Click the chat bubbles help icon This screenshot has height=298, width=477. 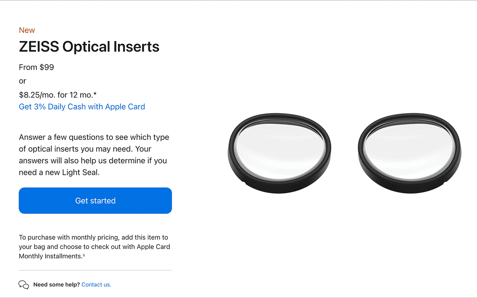coord(23,284)
